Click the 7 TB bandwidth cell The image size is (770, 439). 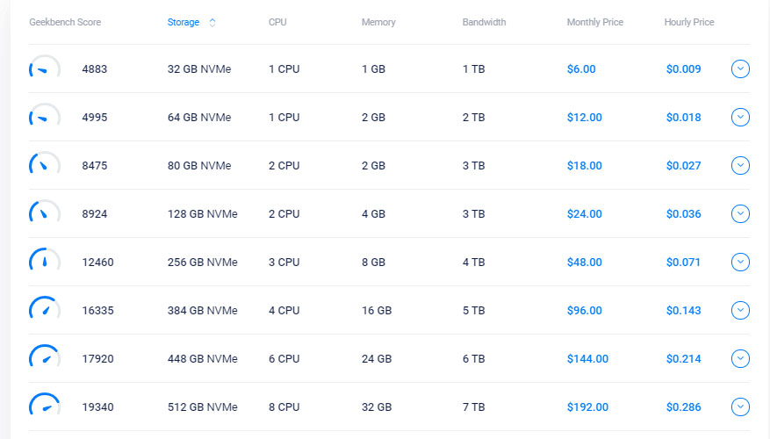pos(473,407)
